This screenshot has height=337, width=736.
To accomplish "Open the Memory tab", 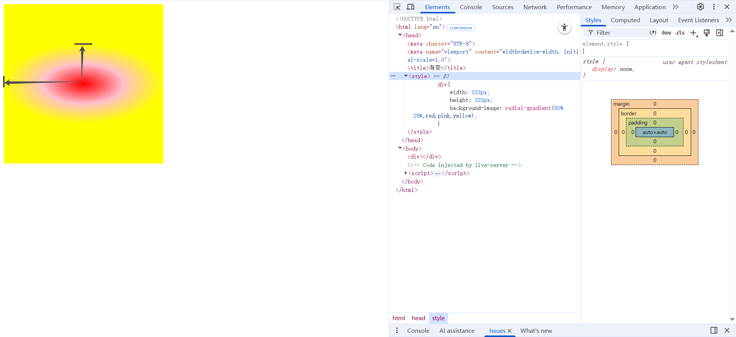I will click(x=613, y=7).
